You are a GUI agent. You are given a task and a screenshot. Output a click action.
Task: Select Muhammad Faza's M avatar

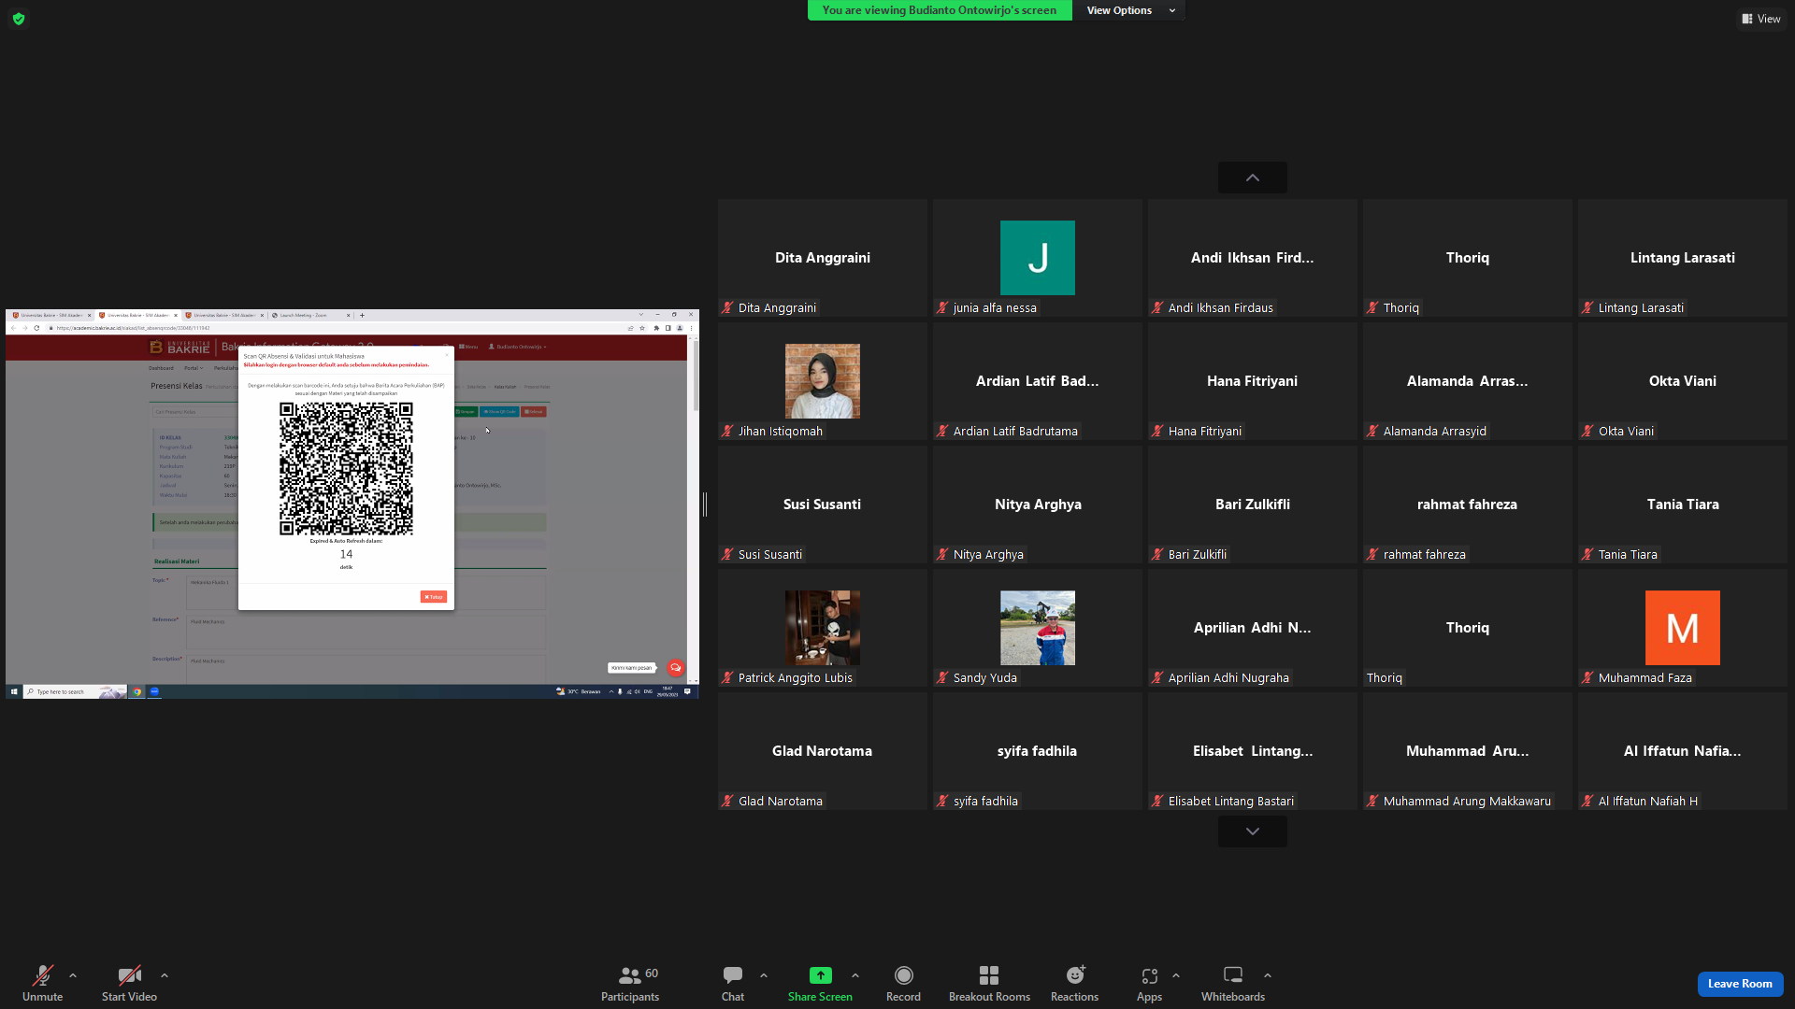(x=1683, y=628)
